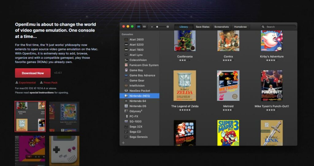Click the small-size icon left of slider
314x166 pixels.
[152, 27]
